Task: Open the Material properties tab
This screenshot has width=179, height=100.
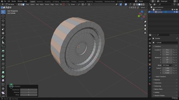Action: pyautogui.click(x=150, y=84)
